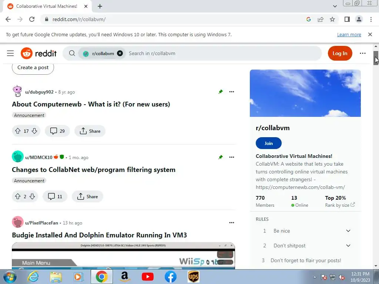Image resolution: width=379 pixels, height=284 pixels.
Task: Open Amazon from taskbar
Action: point(124,277)
